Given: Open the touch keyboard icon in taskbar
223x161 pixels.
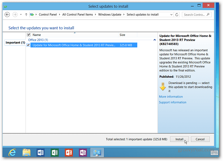Looking at the screenshot, I should coord(214,153).
